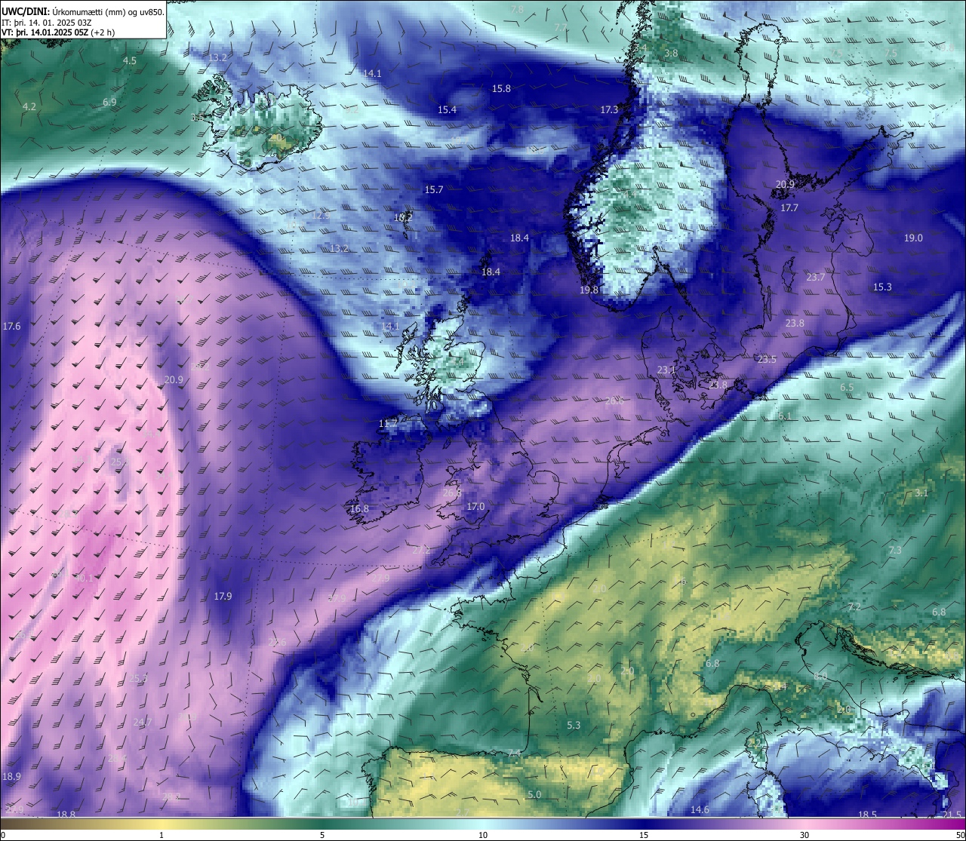Click the map value 16.8
Viewport: 966px width, 841px height.
[359, 508]
